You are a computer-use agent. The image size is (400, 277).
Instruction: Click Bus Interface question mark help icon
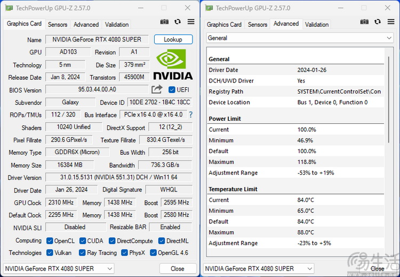(x=190, y=115)
